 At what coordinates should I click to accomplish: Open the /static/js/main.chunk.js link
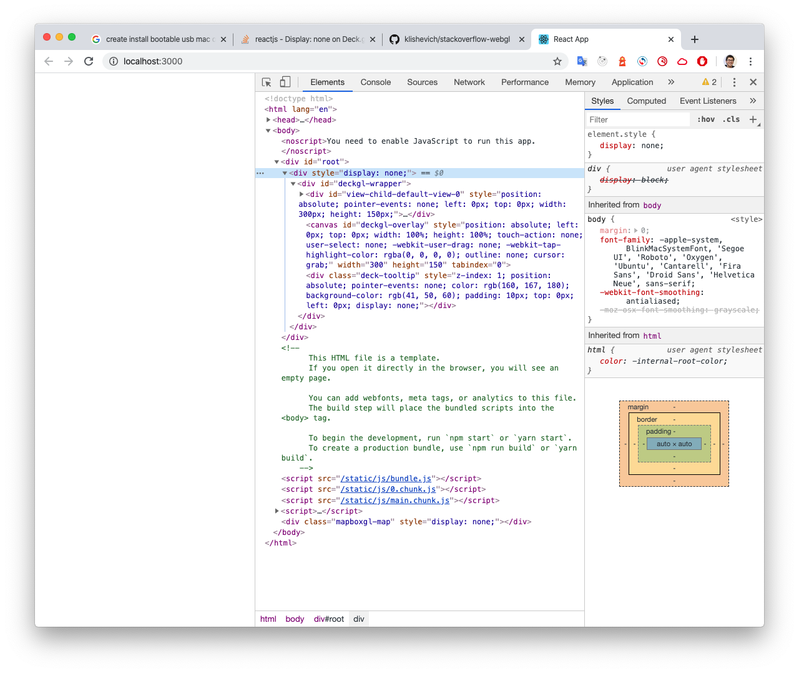pyautogui.click(x=395, y=501)
